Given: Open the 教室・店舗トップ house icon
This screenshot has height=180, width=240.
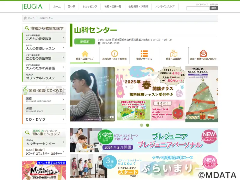Looking at the screenshot, I should pyautogui.click(x=85, y=54).
